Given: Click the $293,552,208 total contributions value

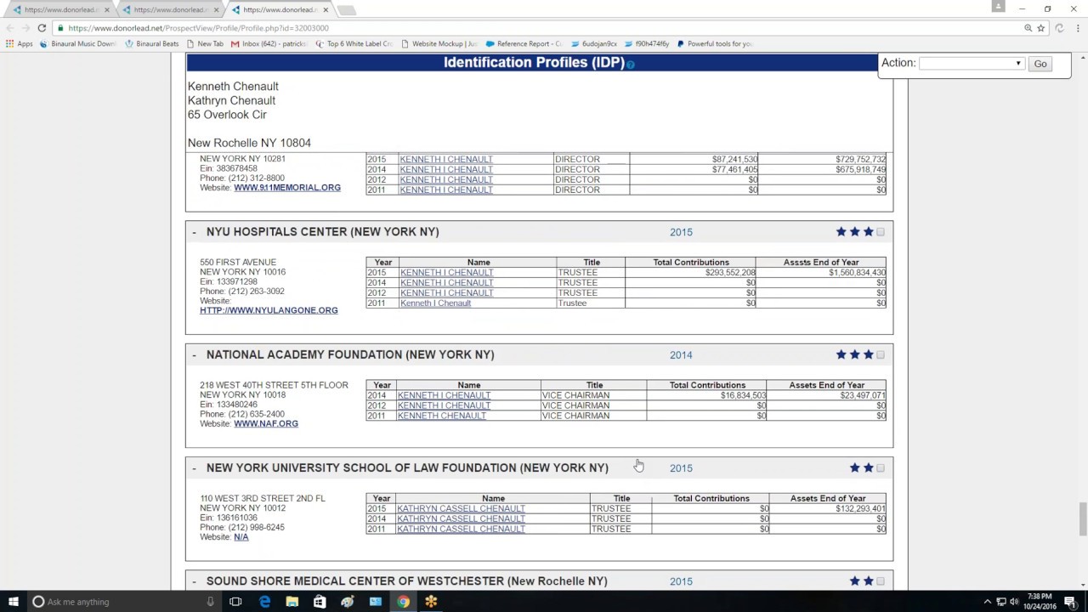Looking at the screenshot, I should (730, 273).
